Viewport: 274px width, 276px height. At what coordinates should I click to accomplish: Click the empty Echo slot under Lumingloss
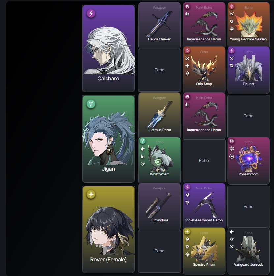[x=160, y=251]
